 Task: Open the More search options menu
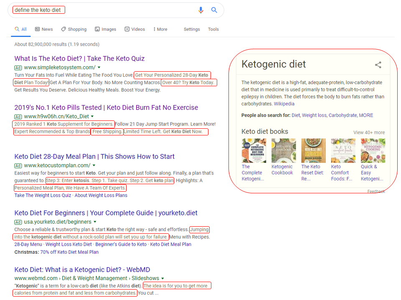[160, 29]
